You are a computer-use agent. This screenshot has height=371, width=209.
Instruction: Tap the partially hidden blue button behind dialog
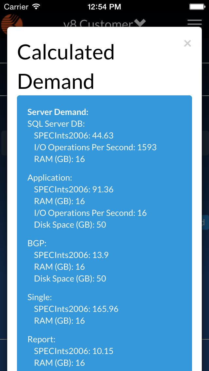[x=205, y=222]
